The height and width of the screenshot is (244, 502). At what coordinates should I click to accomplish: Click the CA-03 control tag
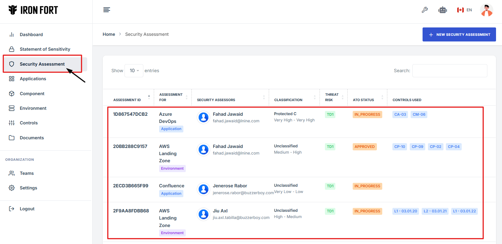[x=400, y=115]
